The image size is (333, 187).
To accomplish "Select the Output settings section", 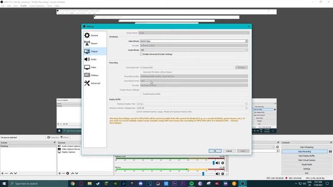I will click(x=95, y=51).
